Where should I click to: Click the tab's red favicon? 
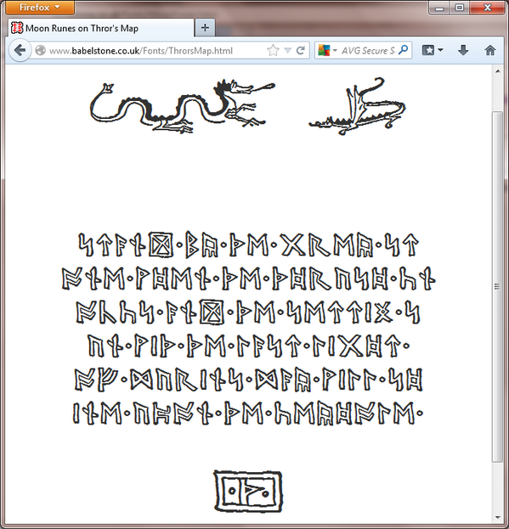click(17, 28)
